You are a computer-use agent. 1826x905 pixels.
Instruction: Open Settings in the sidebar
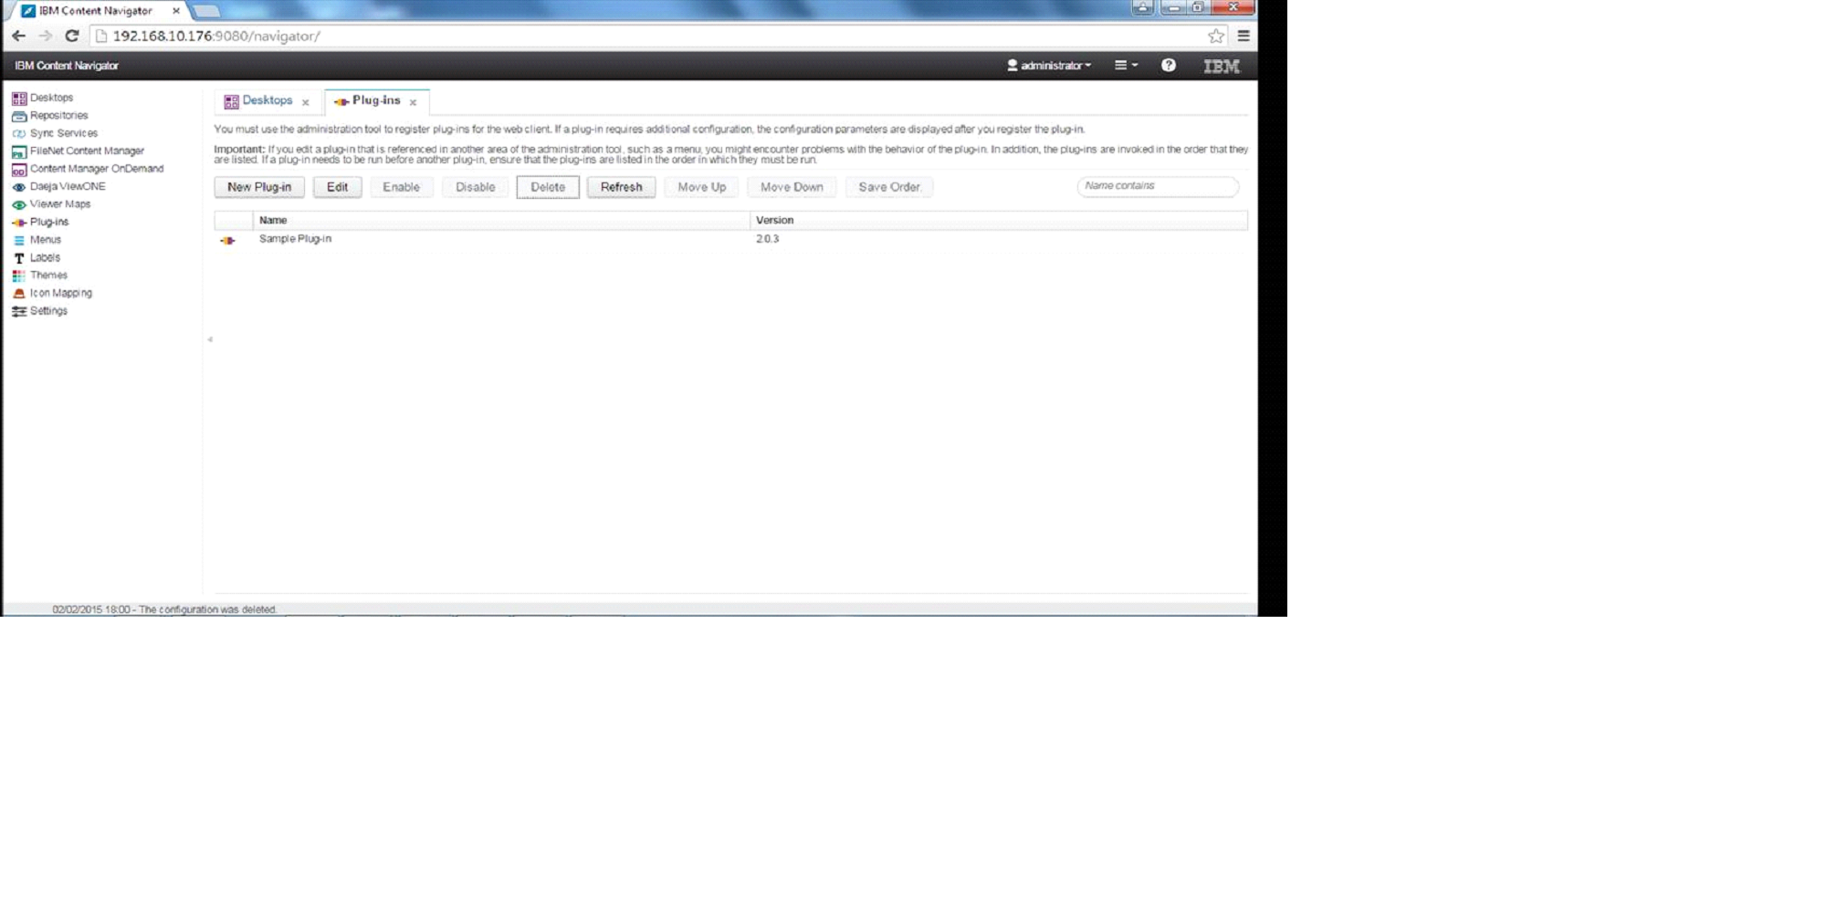tap(48, 311)
